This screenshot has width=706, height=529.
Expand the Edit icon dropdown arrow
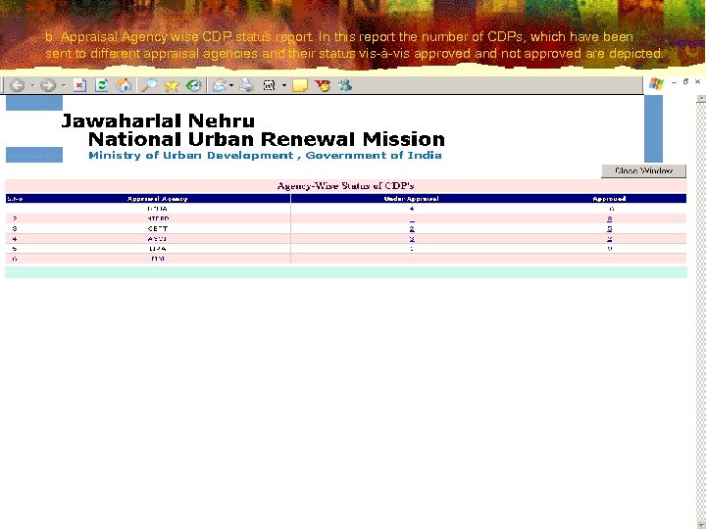(284, 85)
